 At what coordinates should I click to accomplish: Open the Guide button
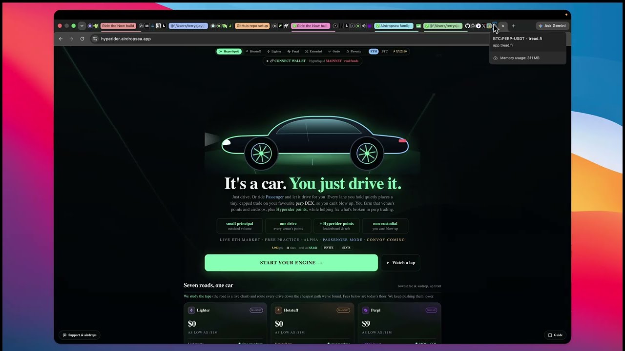[x=556, y=335]
